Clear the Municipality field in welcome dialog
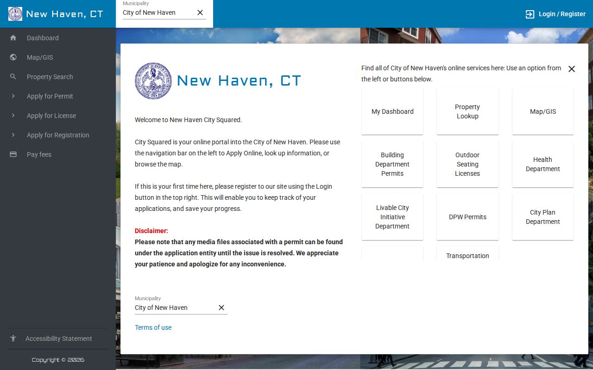Image resolution: width=593 pixels, height=370 pixels. tap(221, 308)
